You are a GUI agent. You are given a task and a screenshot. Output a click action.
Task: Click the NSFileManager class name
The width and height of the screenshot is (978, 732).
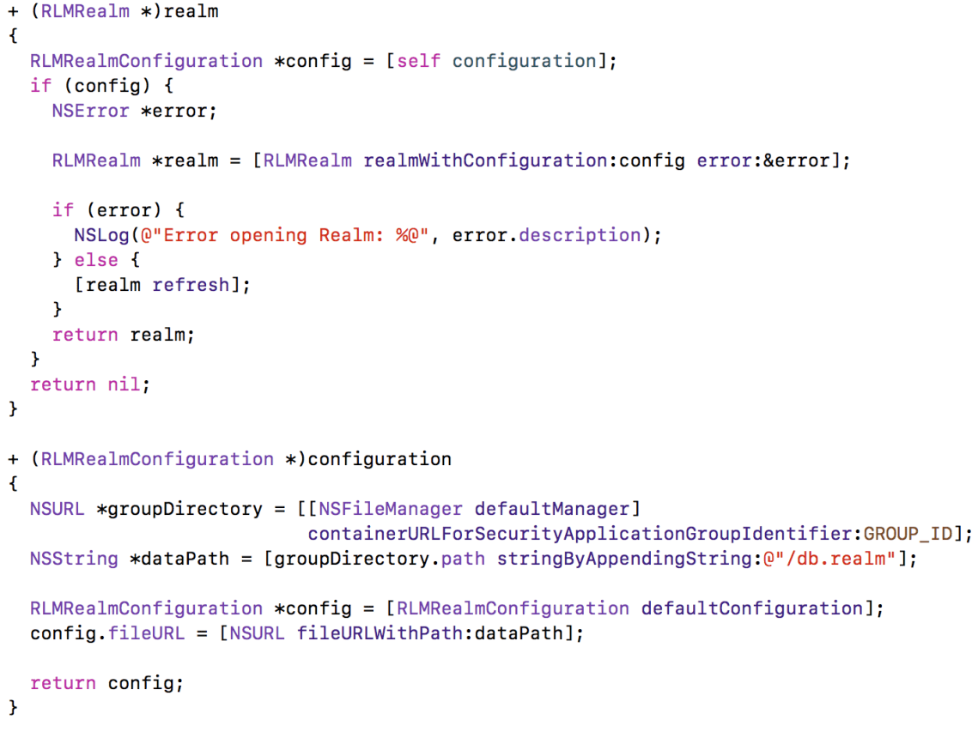tap(391, 509)
